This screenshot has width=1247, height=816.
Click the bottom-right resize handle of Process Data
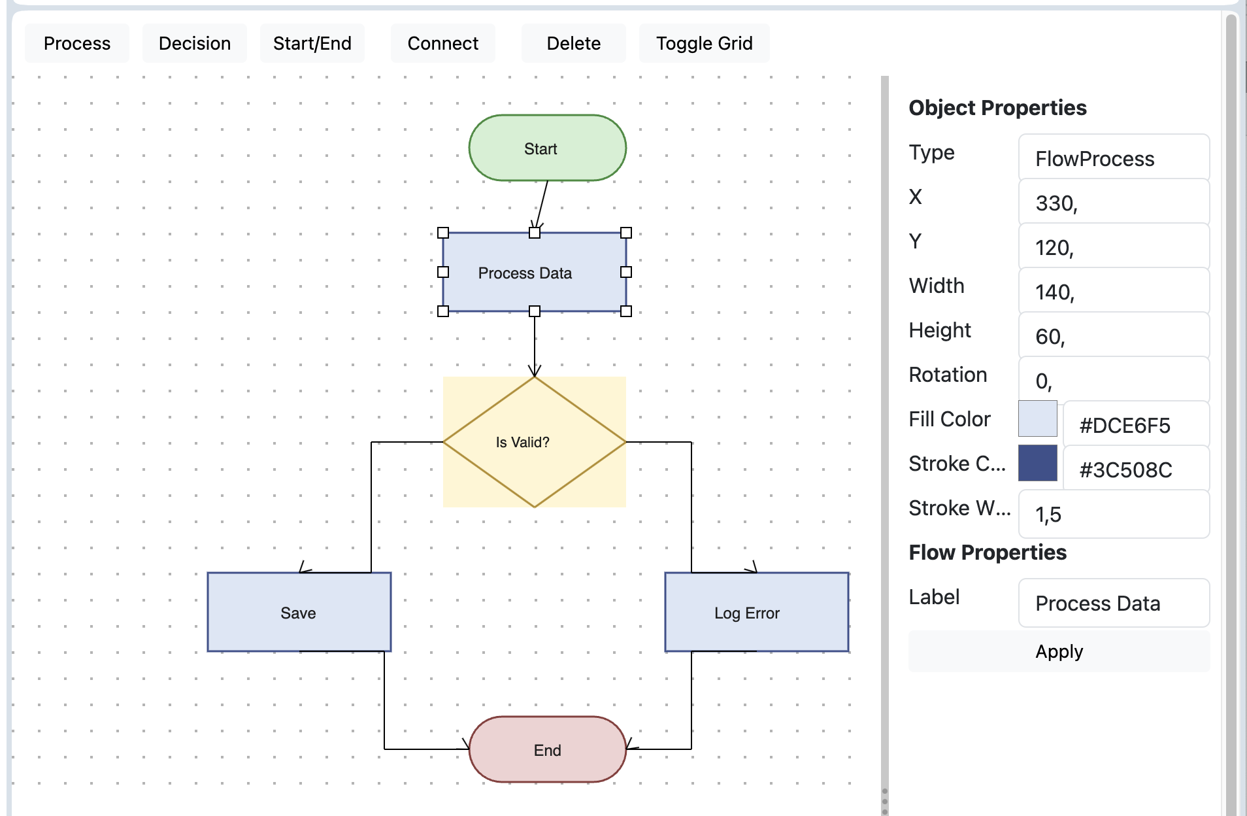[x=626, y=311]
